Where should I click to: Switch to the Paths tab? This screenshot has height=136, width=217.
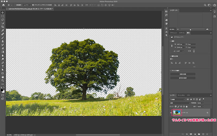pyautogui.click(x=188, y=95)
